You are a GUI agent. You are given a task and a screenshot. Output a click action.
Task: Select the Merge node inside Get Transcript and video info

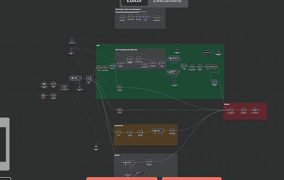point(162,63)
